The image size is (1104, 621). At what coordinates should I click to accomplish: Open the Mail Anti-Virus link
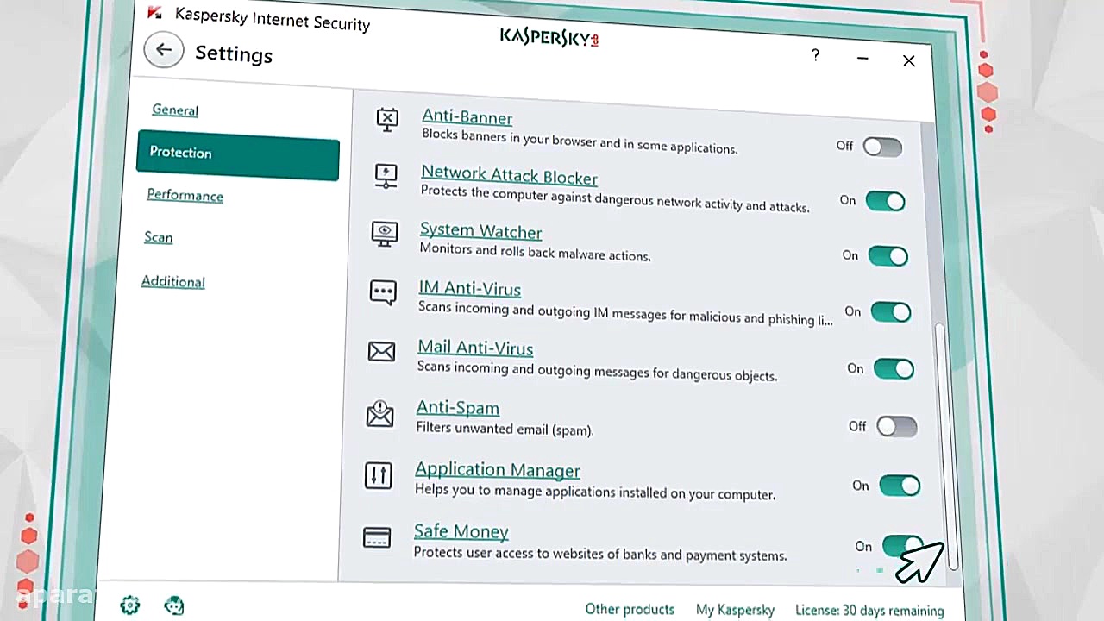tap(475, 348)
